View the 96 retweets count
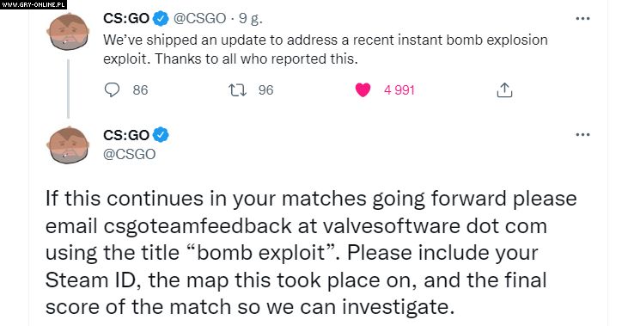The width and height of the screenshot is (622, 326). (x=265, y=90)
